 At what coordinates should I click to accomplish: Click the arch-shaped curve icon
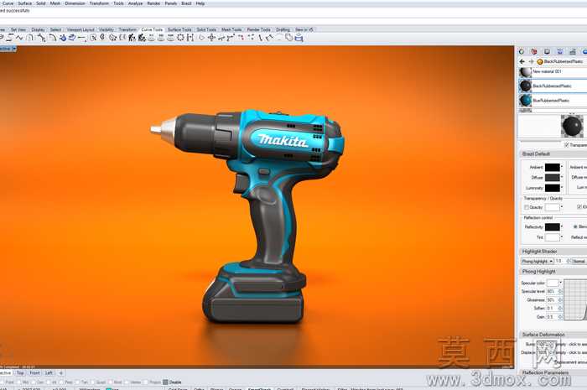pyautogui.click(x=30, y=38)
